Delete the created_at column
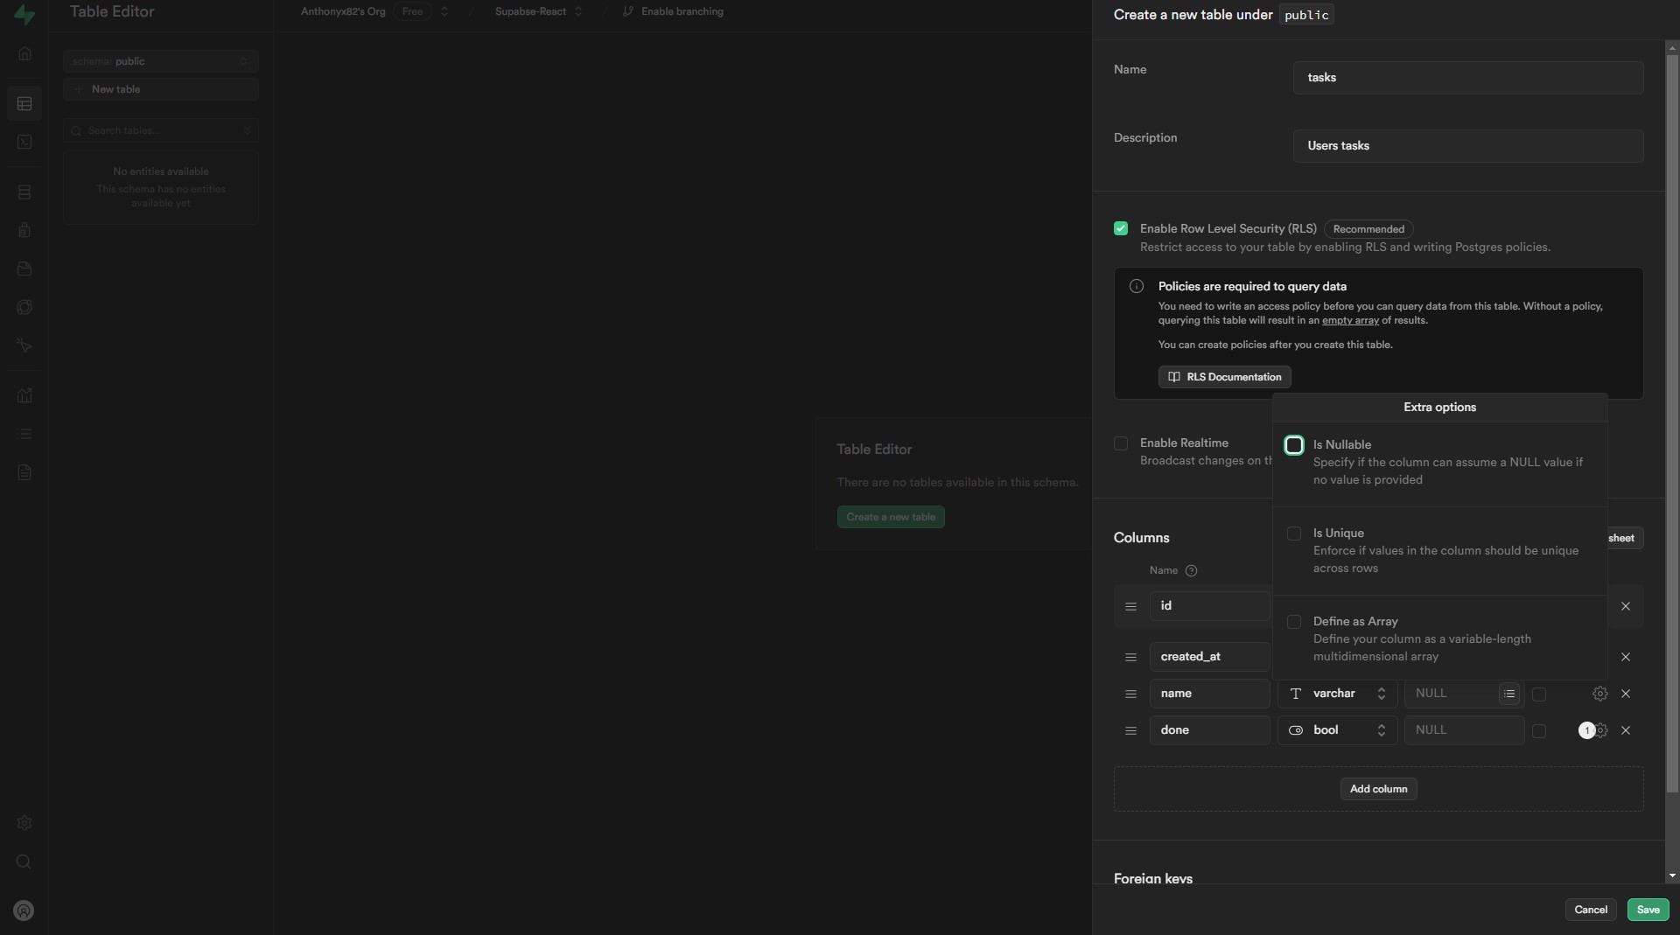 [x=1625, y=657]
